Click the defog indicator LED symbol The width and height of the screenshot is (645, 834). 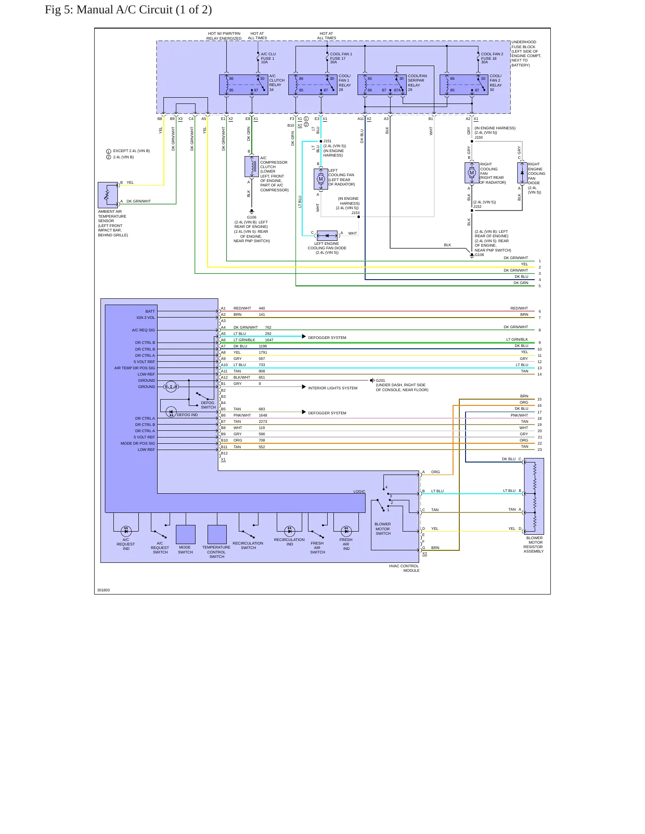171,412
